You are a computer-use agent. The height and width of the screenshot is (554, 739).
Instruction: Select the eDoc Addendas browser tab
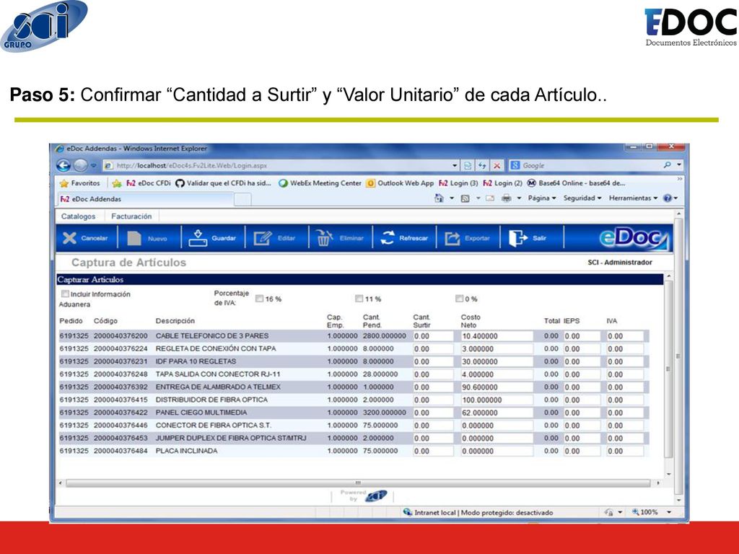(x=145, y=199)
